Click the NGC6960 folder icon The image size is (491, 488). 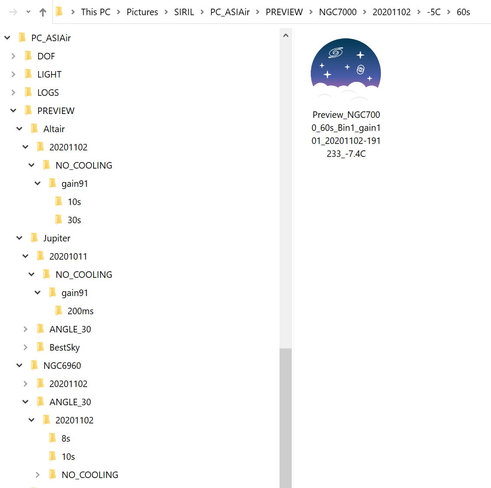click(34, 365)
